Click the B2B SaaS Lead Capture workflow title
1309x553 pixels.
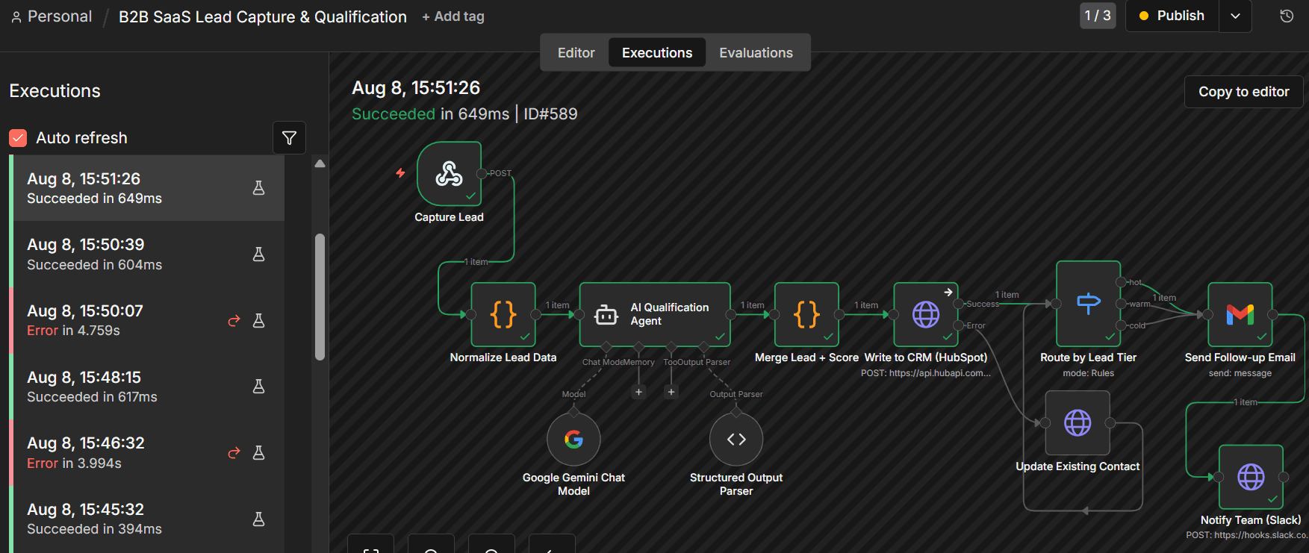(x=263, y=16)
